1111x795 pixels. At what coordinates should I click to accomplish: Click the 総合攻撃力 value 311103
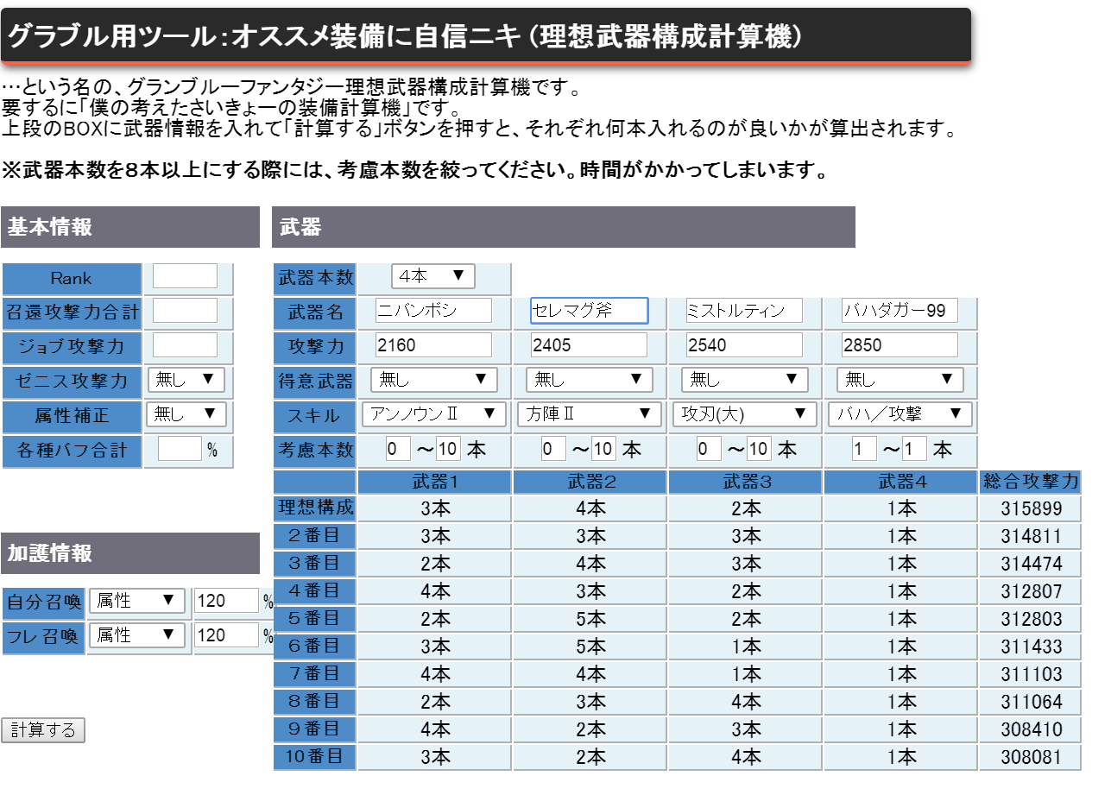click(x=1031, y=674)
